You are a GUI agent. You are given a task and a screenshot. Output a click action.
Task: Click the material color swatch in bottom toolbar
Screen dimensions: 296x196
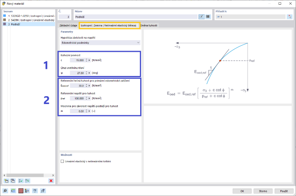click(21, 191)
